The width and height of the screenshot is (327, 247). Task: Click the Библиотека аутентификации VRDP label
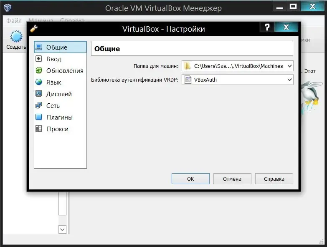tap(135, 80)
